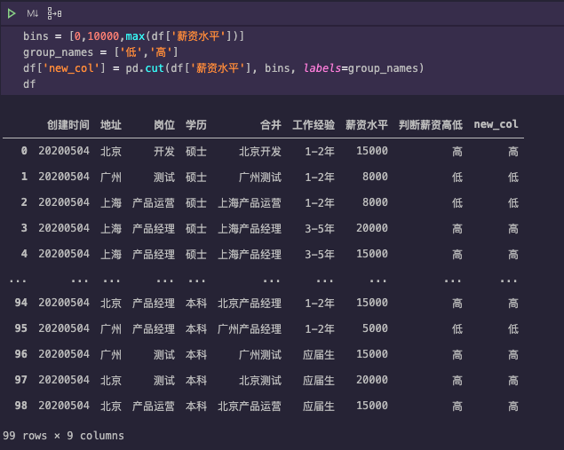Select the 学历 column header
Image resolution: width=564 pixels, height=450 pixels.
[x=196, y=124]
